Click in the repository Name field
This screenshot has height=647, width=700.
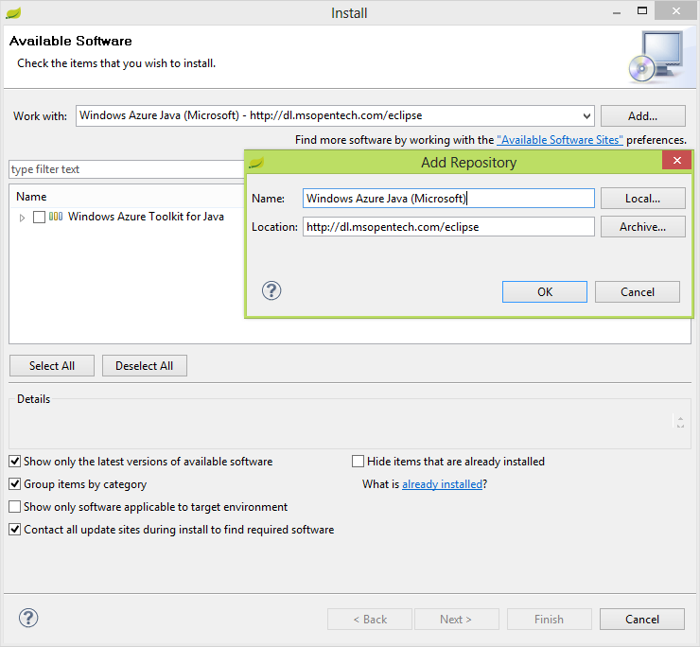click(448, 199)
